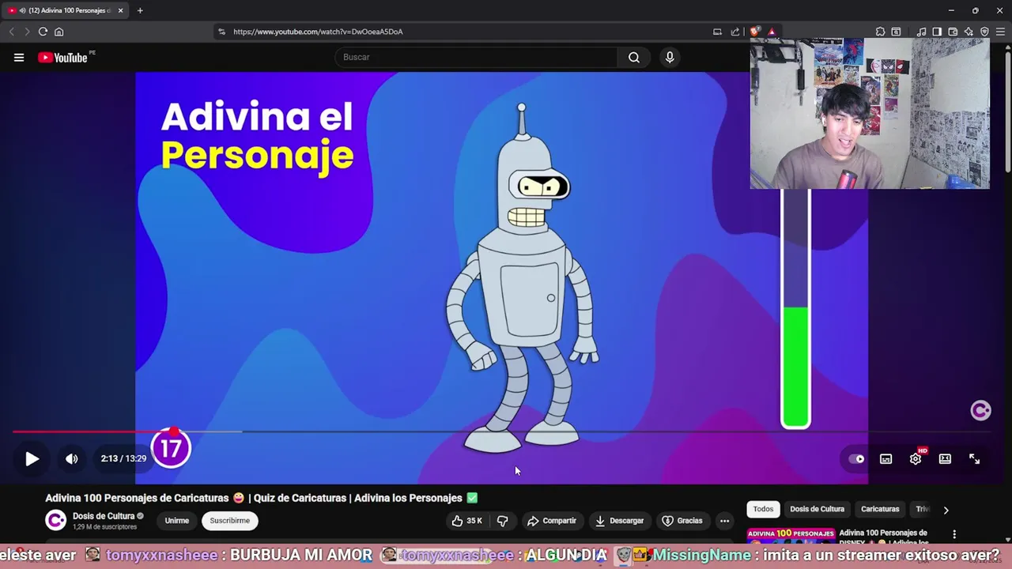Subscribe with the Suscribirme button
Viewport: 1012px width, 569px height.
(x=230, y=521)
